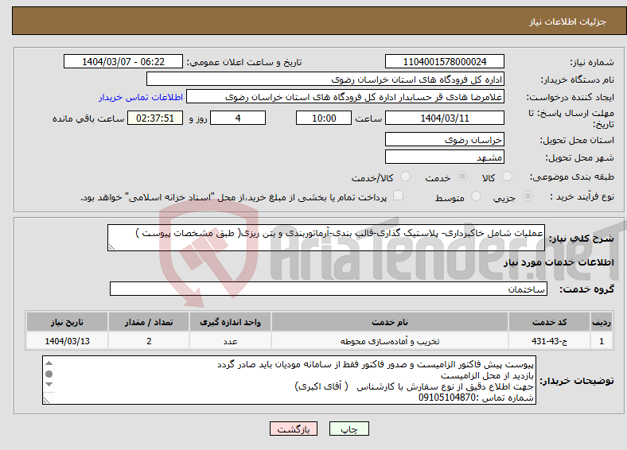Click the deadline date field 1404/03/11
The height and width of the screenshot is (450, 627).
pyautogui.click(x=445, y=118)
